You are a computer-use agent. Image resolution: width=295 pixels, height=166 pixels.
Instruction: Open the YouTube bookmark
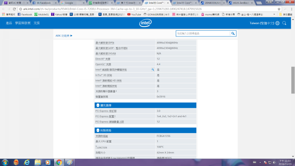coord(134,14)
